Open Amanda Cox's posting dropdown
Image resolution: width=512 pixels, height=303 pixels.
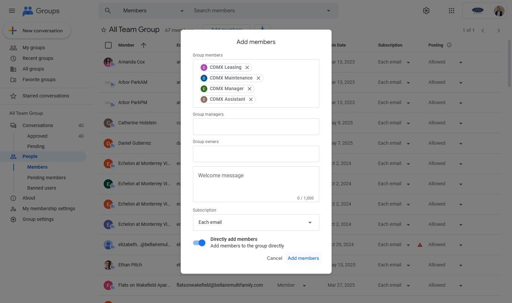(461, 63)
